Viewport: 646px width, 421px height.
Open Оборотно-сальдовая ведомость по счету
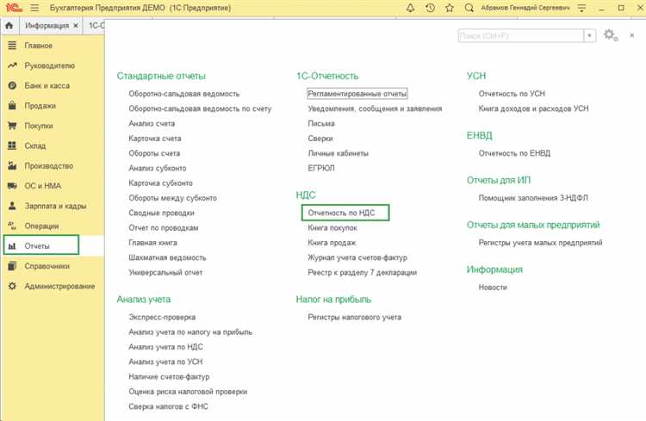tap(200, 108)
